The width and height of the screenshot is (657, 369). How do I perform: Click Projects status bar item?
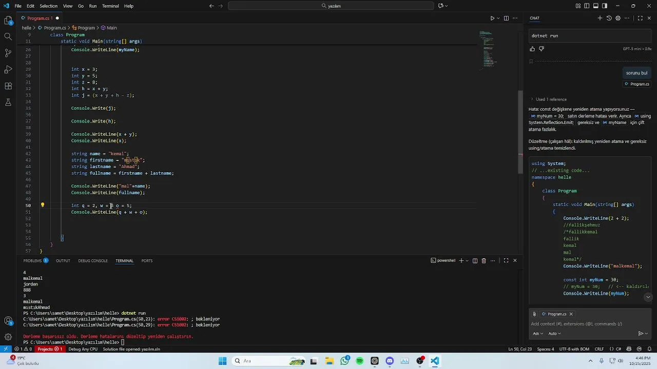(x=50, y=349)
